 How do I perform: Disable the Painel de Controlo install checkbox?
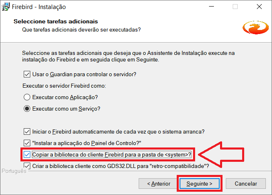pyautogui.click(x=27, y=143)
